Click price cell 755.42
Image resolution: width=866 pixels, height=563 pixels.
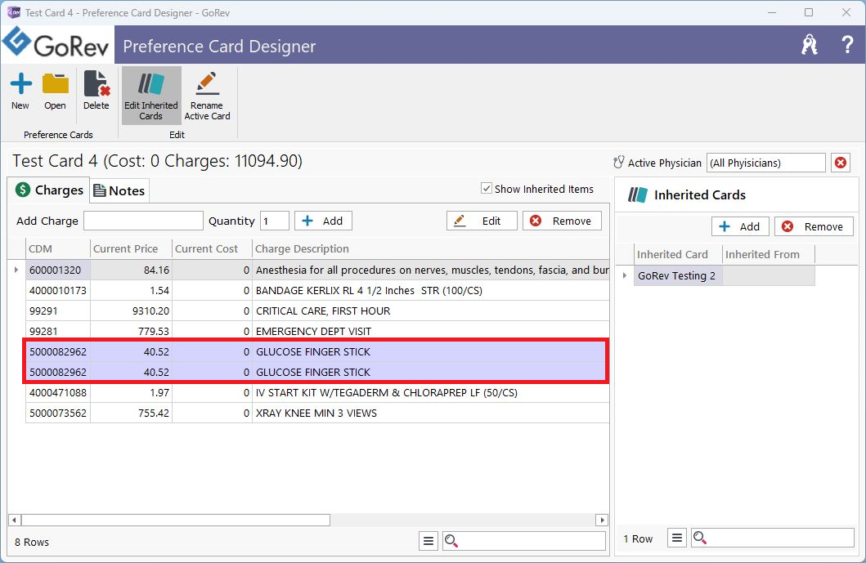point(132,413)
